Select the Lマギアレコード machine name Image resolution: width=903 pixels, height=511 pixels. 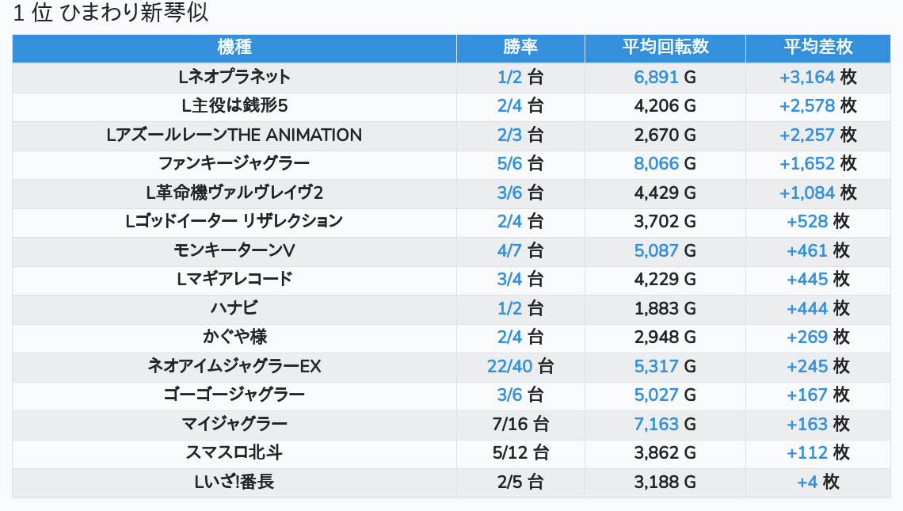click(x=234, y=279)
